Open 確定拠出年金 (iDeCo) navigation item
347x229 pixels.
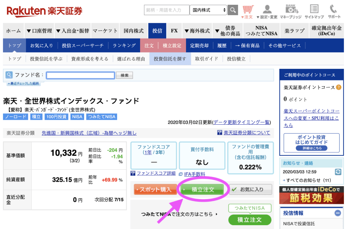(x=327, y=31)
